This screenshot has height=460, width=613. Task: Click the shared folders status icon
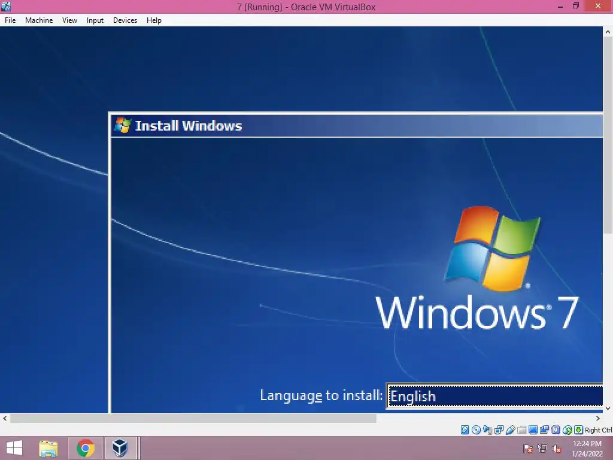[522, 430]
